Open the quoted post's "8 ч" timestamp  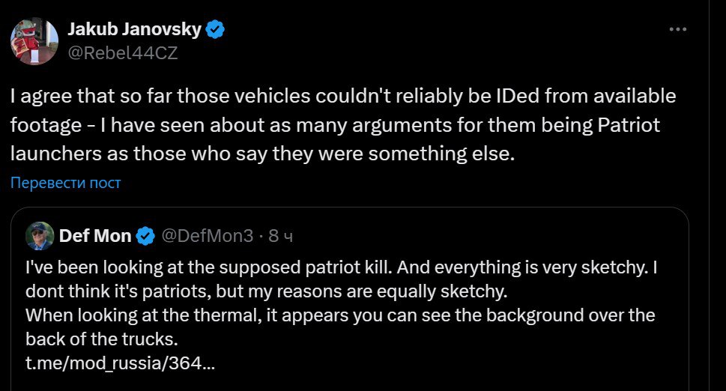pos(280,237)
